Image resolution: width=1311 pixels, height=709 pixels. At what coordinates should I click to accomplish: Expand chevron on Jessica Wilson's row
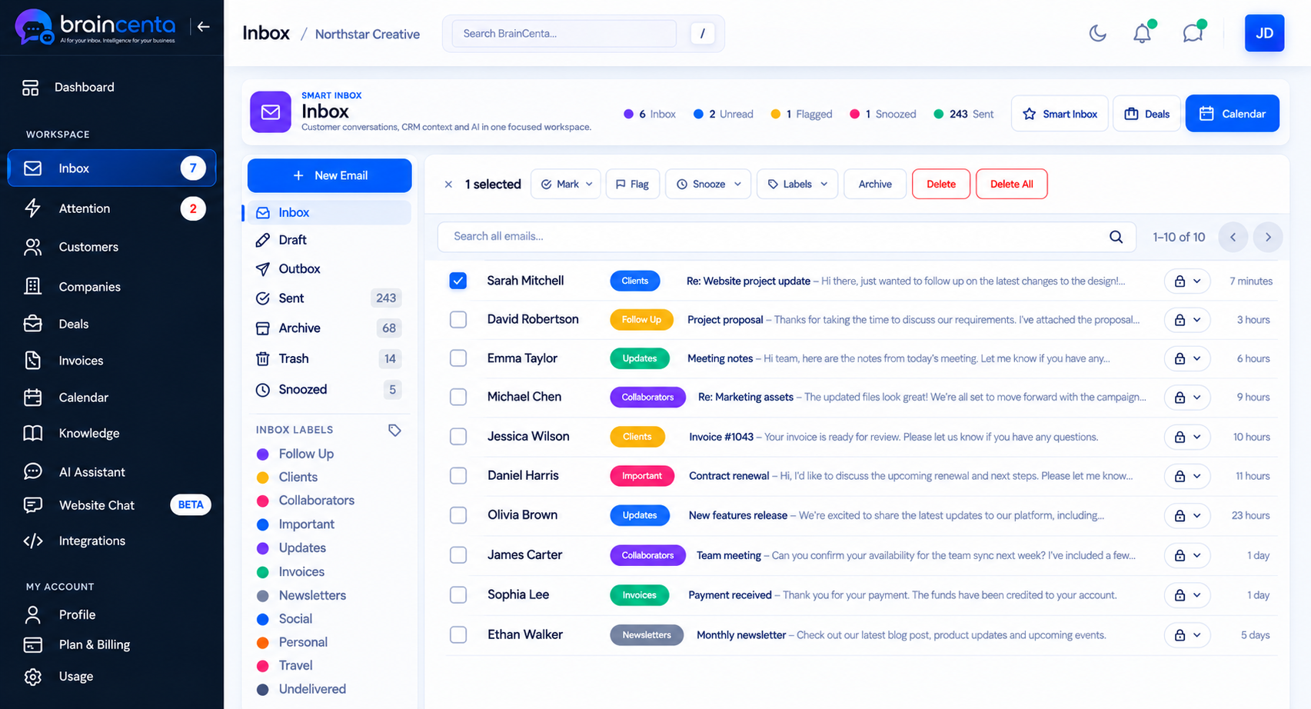[1197, 437]
